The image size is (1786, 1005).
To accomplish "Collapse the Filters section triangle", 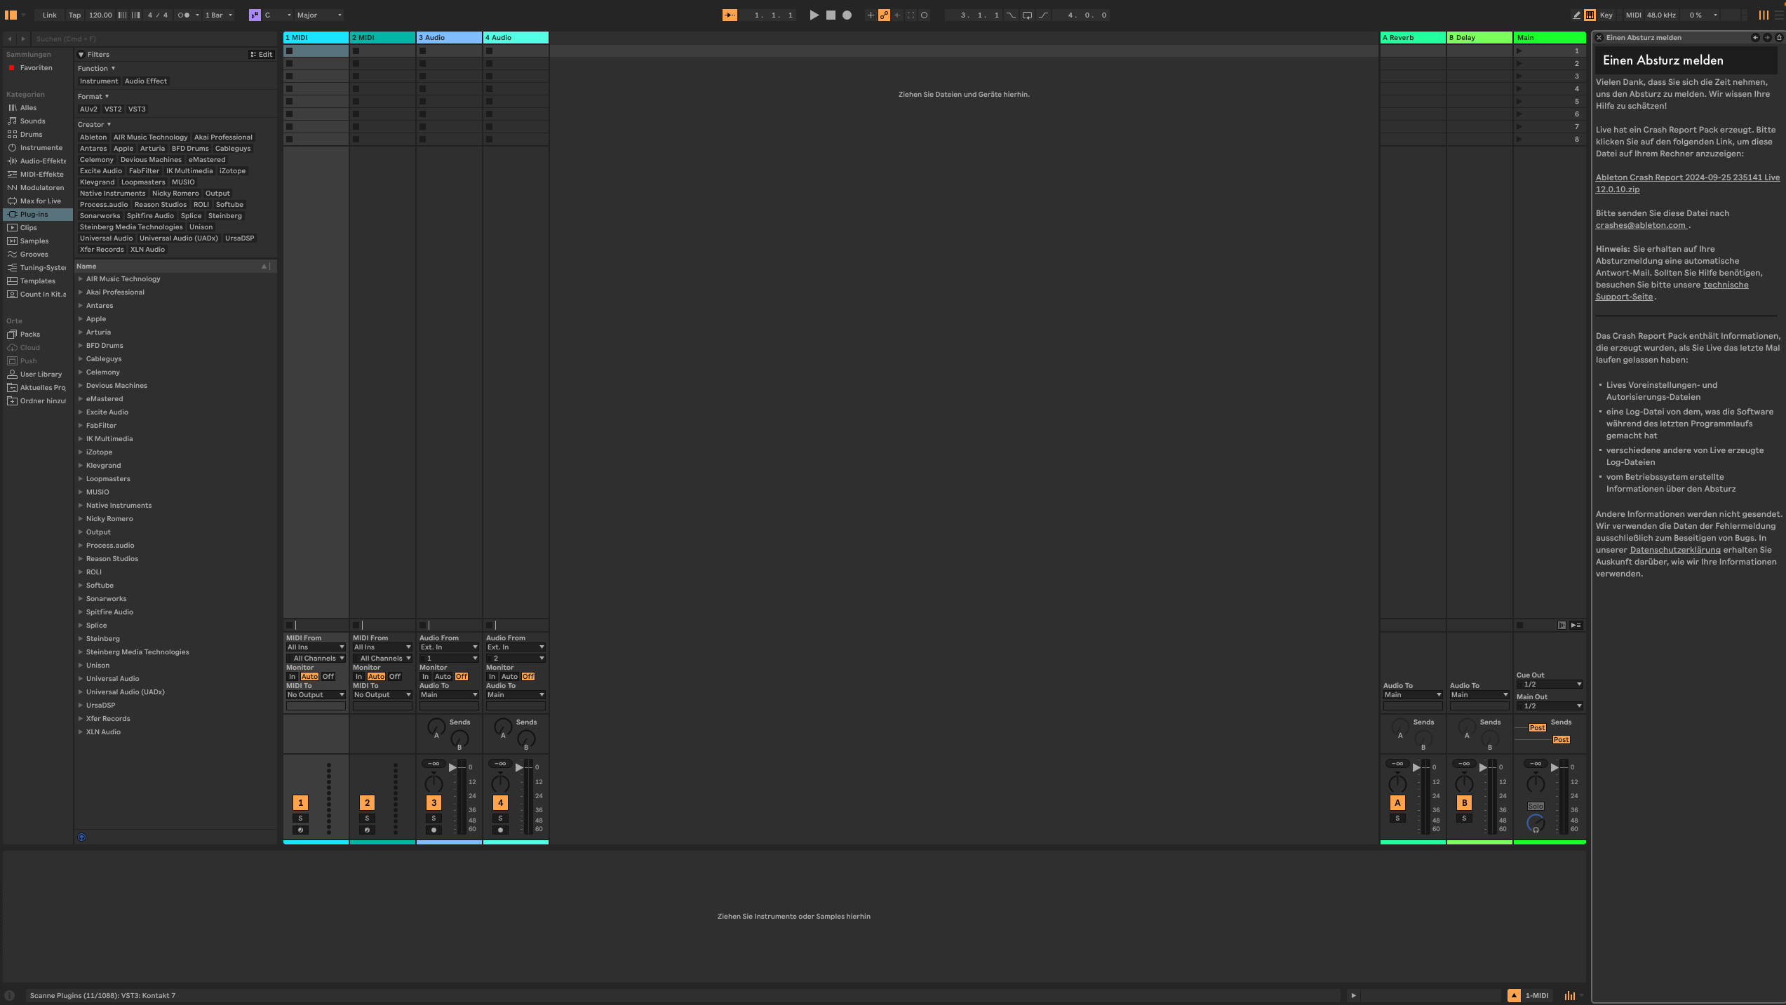I will tap(81, 54).
